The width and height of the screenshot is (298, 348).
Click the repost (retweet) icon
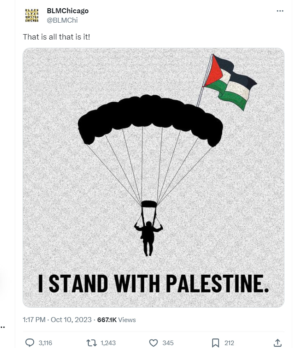click(92, 342)
